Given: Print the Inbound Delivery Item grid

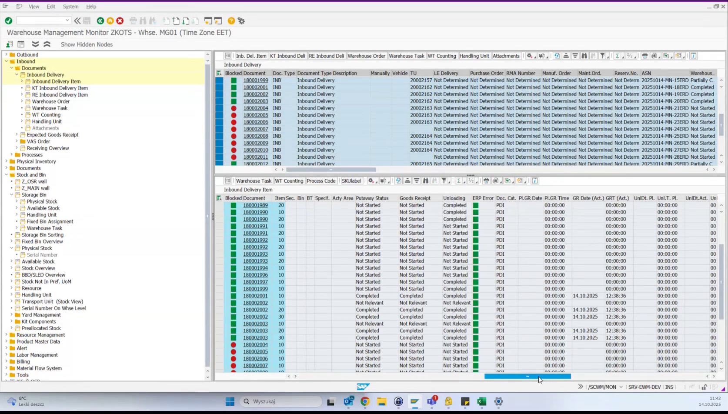Looking at the screenshot, I should click(x=486, y=180).
